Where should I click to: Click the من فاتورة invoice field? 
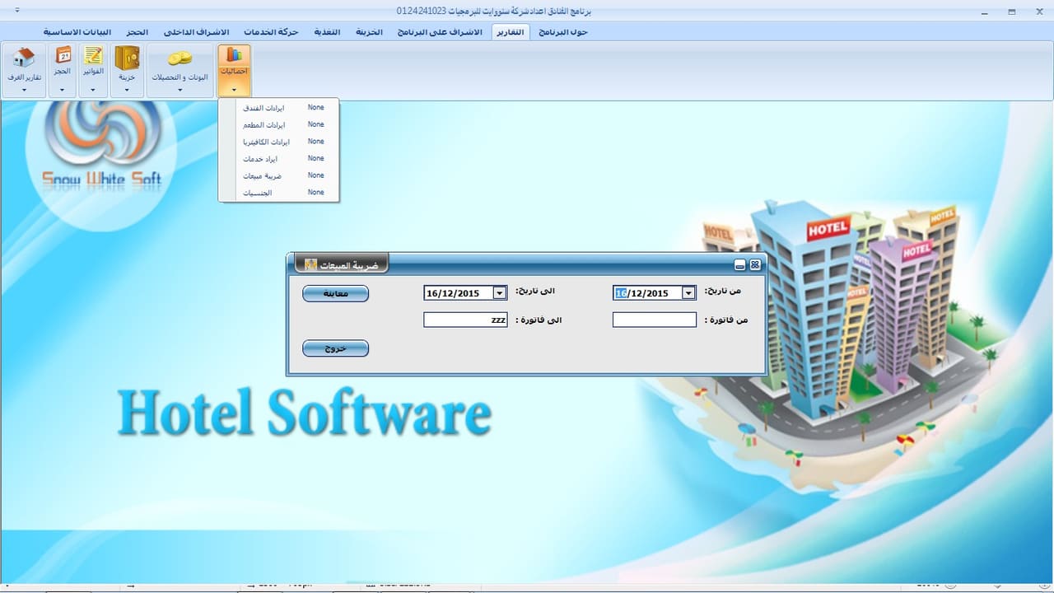655,320
